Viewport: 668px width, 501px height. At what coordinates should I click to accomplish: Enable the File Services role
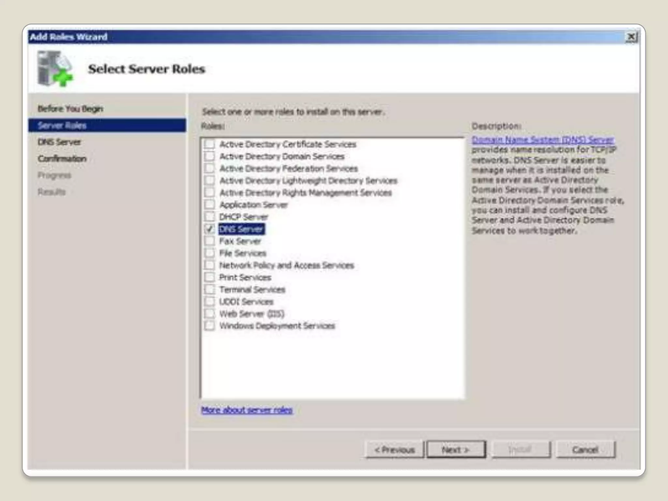pyautogui.click(x=210, y=253)
